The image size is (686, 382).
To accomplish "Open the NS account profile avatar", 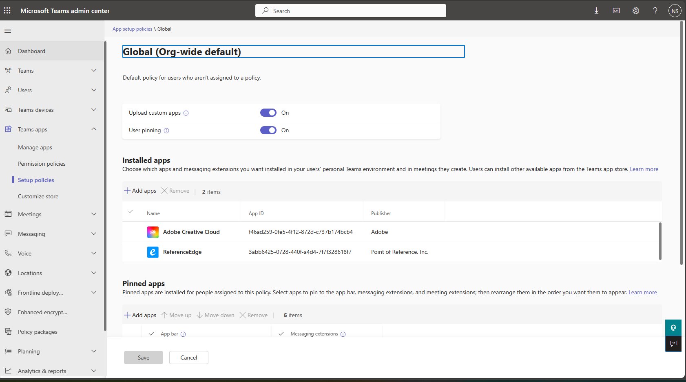I will pos(675,11).
